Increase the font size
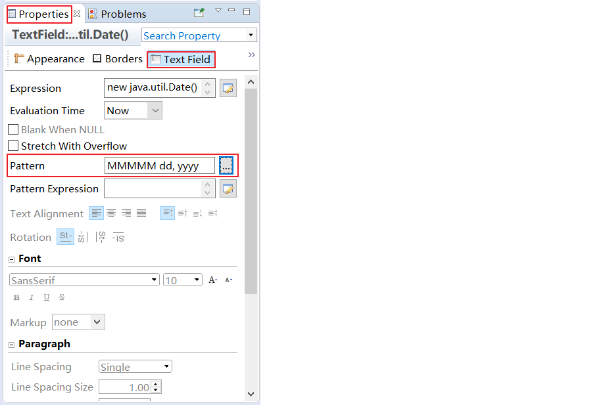The width and height of the screenshot is (607, 405). click(213, 280)
